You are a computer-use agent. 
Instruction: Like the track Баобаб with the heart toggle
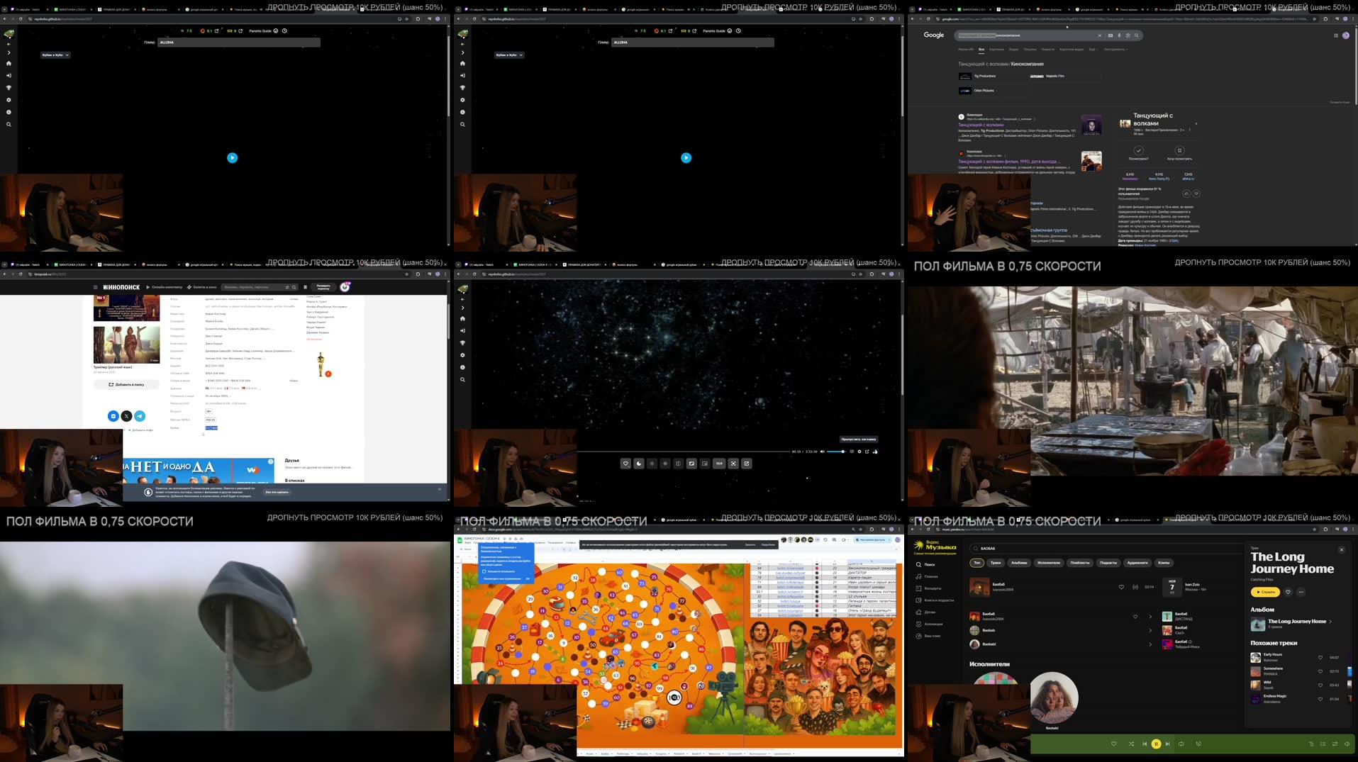click(1121, 587)
